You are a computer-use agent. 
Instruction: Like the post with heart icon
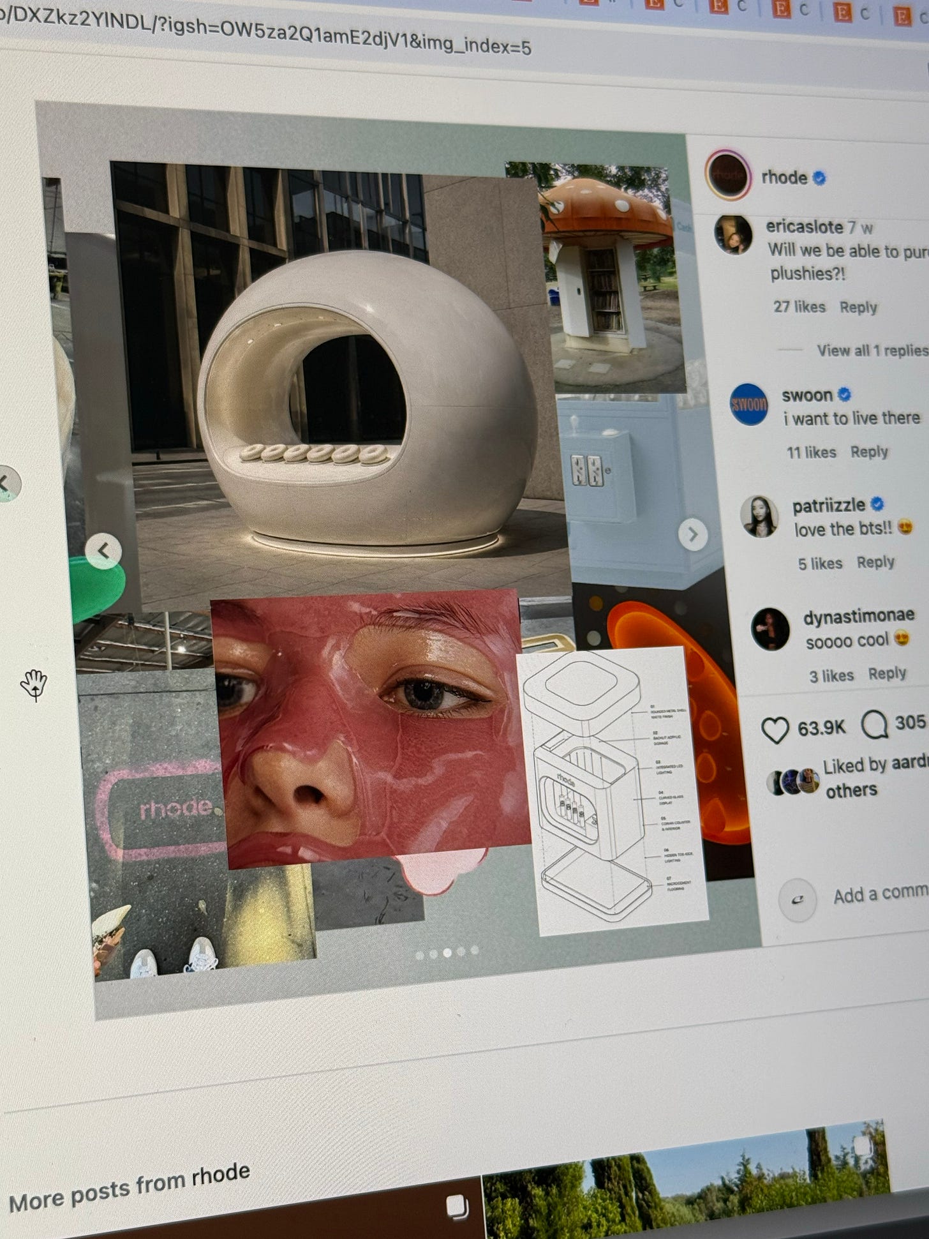click(775, 730)
